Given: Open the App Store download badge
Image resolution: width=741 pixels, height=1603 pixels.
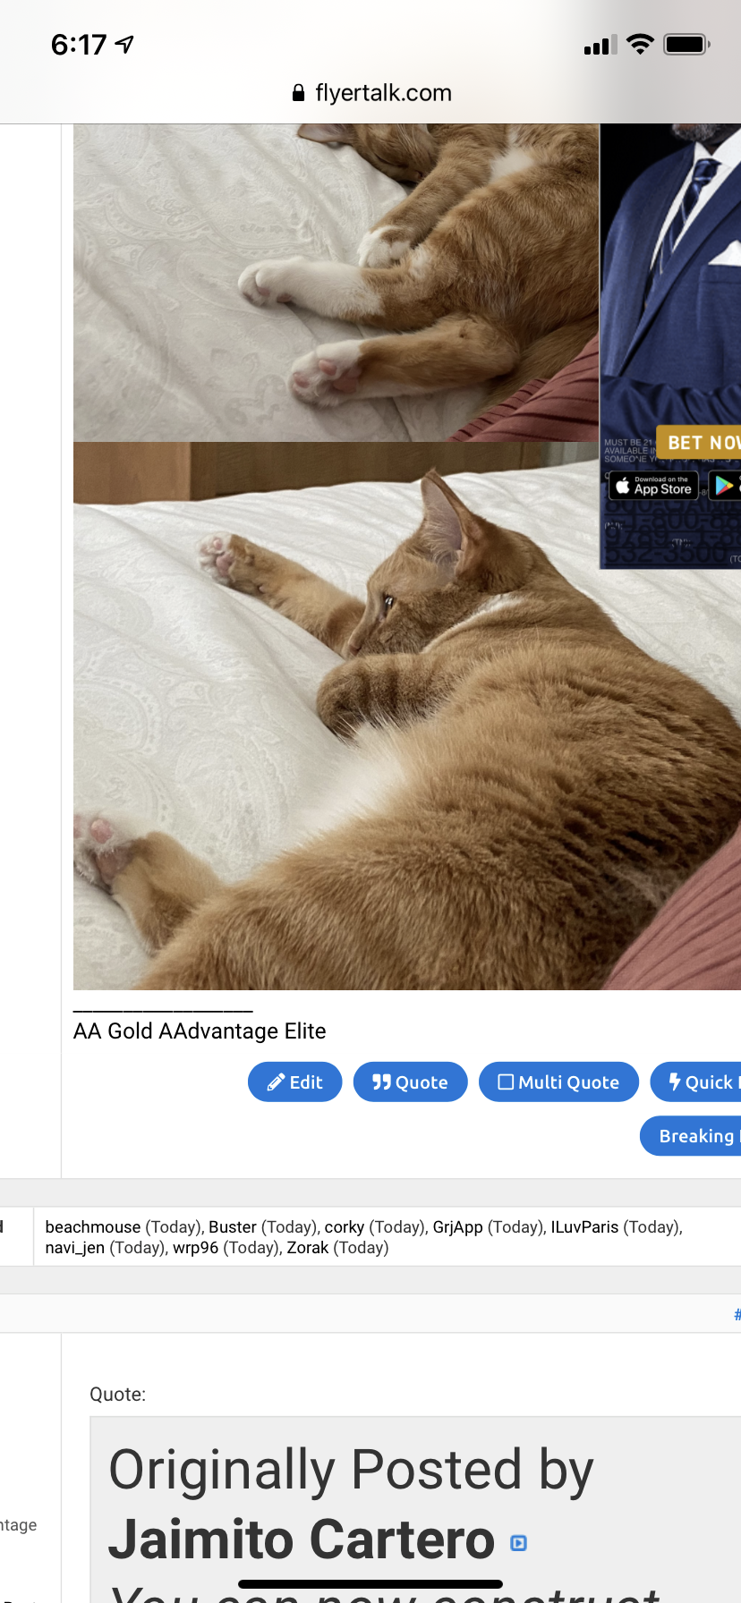Looking at the screenshot, I should [x=653, y=486].
